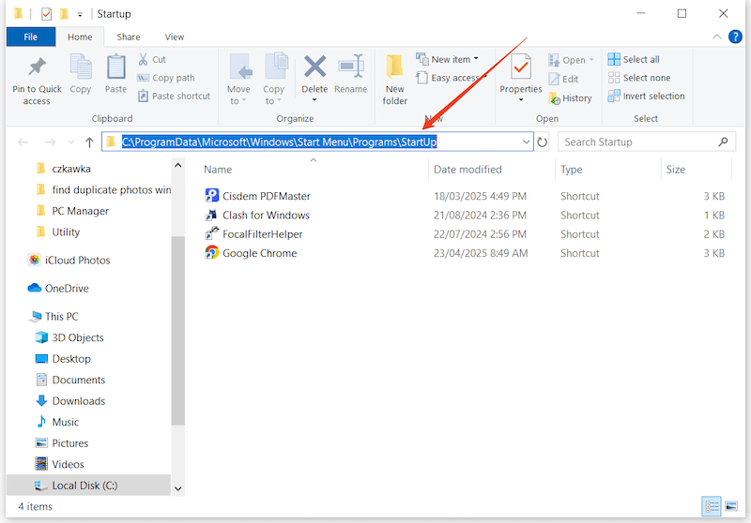Sort by the Name column header

(x=218, y=170)
